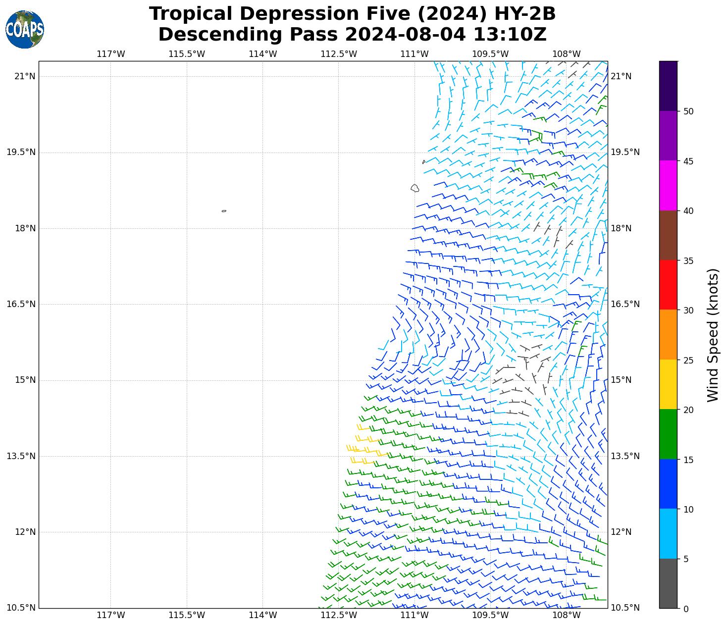Screen dimensions: 727x626
Task: Click the COAPS globe logo
Action: click(25, 30)
